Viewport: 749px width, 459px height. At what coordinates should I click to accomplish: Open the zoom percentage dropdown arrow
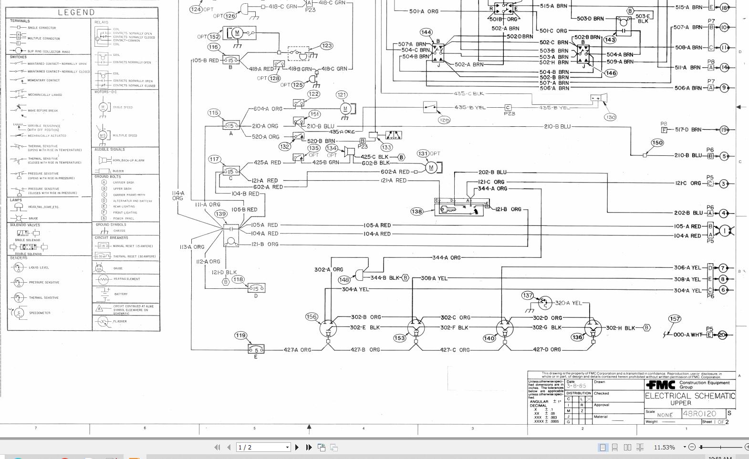coord(684,447)
